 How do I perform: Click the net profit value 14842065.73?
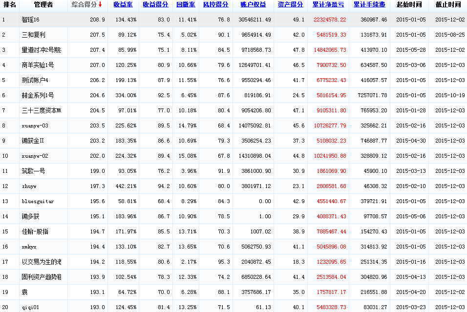coord(330,50)
